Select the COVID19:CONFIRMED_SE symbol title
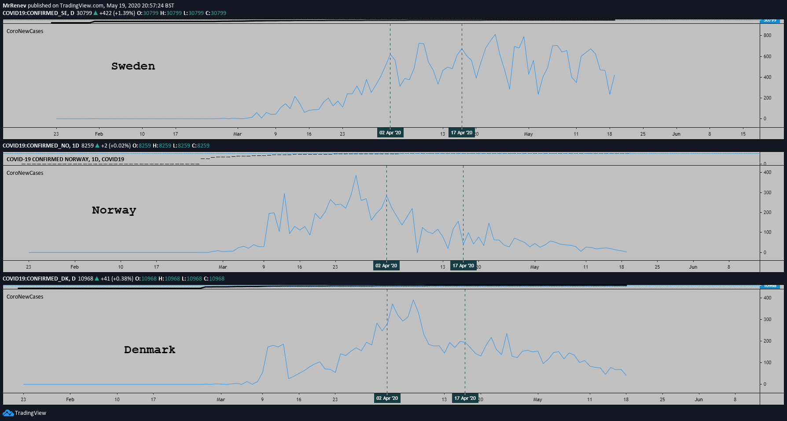Image resolution: width=787 pixels, height=421 pixels. [x=35, y=13]
